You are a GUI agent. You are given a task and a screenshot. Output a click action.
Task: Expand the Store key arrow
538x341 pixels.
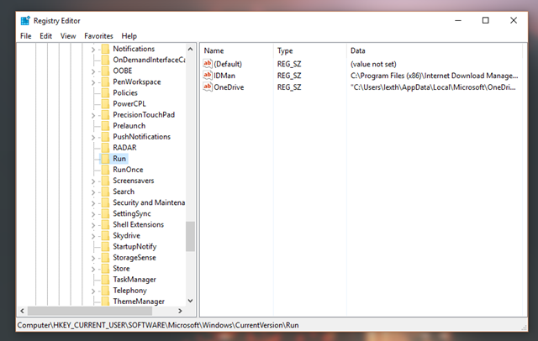tap(93, 270)
